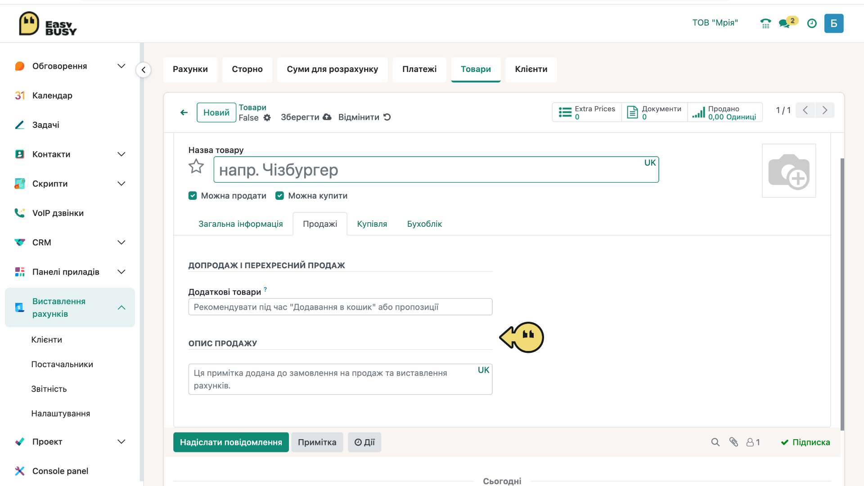Search messages with magnifier icon

click(715, 442)
